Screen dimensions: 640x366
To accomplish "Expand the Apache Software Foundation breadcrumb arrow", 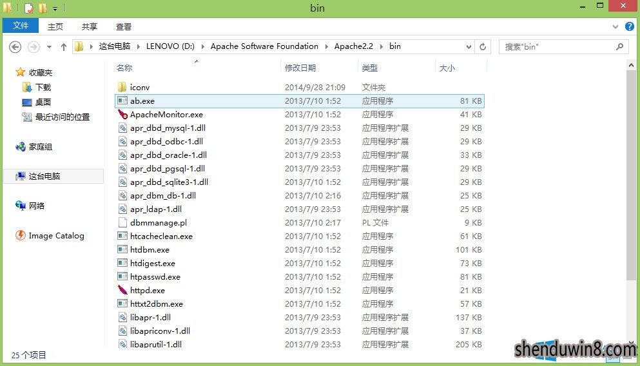I will pos(326,46).
